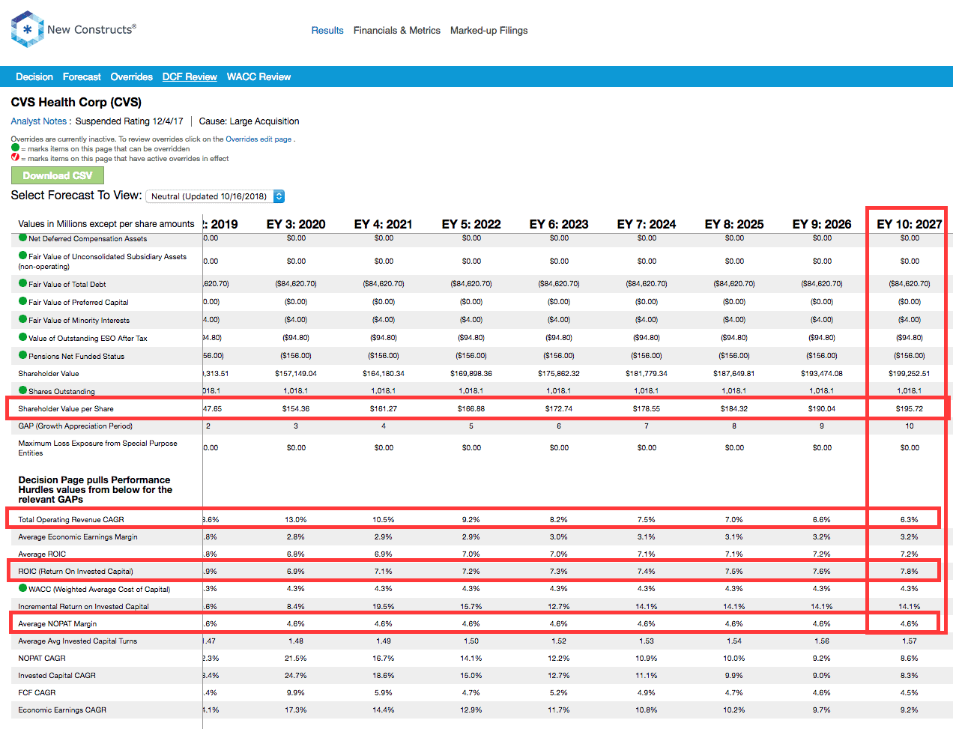Image resolution: width=953 pixels, height=729 pixels.
Task: Go to Financials & Metrics tab
Action: [397, 31]
